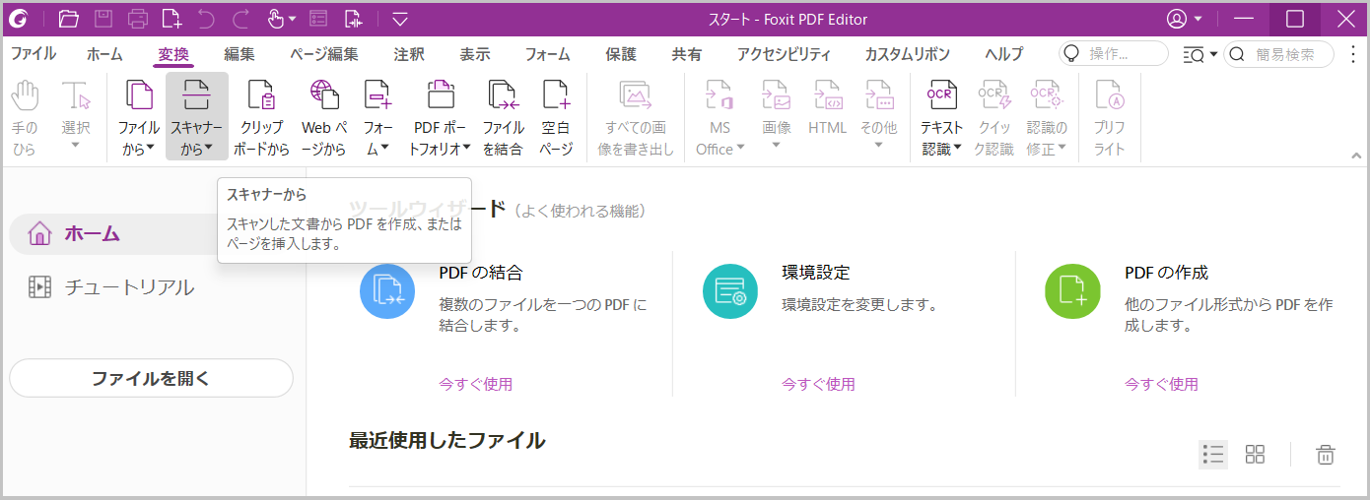This screenshot has width=1370, height=500.
Task: Switch to the アクセシビリティ ribbon tab
Action: tap(785, 54)
